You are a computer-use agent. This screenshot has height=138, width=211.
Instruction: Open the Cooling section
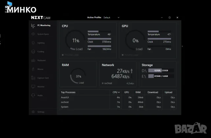pyautogui.click(x=41, y=52)
